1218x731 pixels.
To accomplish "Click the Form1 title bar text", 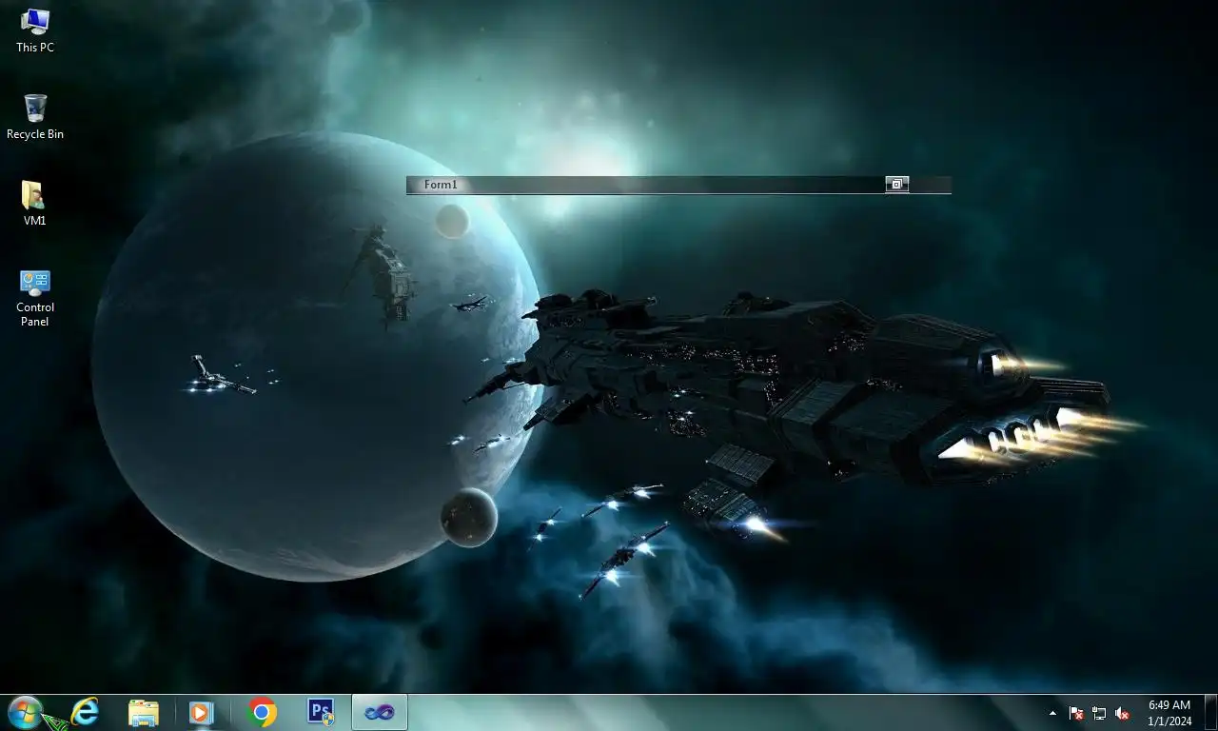I will (441, 185).
